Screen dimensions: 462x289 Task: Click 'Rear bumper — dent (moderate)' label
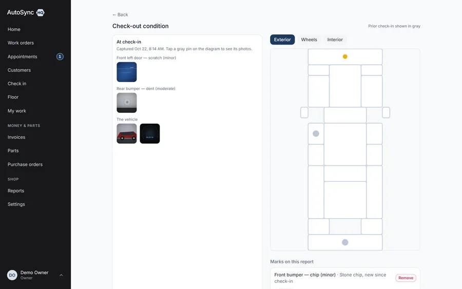click(x=146, y=89)
